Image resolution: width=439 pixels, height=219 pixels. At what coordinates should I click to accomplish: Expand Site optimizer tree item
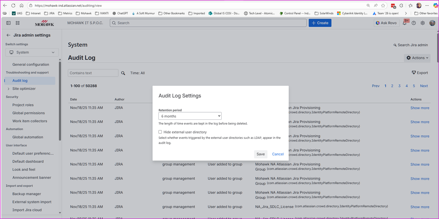[9, 89]
